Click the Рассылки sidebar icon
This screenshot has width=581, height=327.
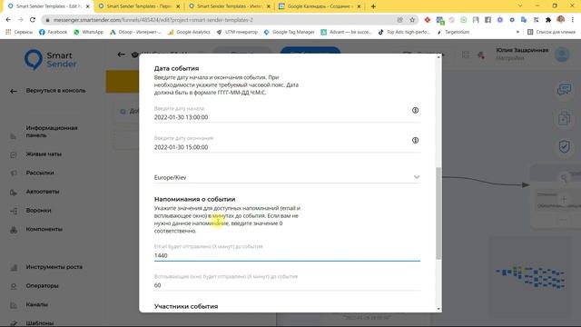pos(14,173)
